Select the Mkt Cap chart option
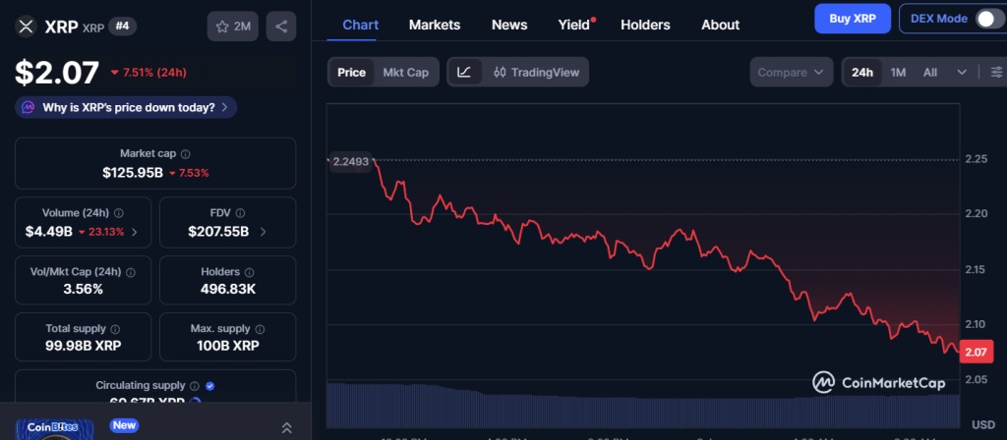Viewport: 1007px width, 440px height. tap(405, 72)
